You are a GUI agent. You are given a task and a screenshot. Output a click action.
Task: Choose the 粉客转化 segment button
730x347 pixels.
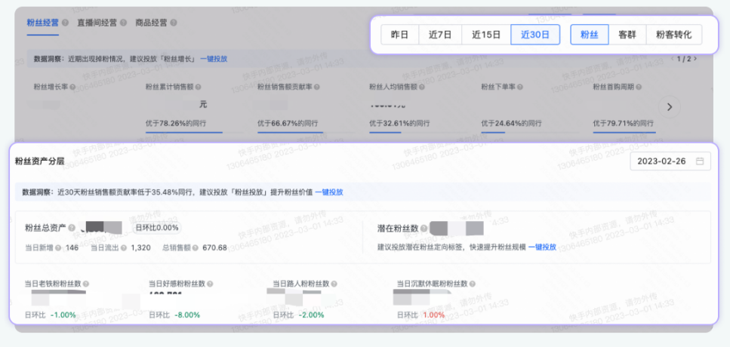pos(673,35)
